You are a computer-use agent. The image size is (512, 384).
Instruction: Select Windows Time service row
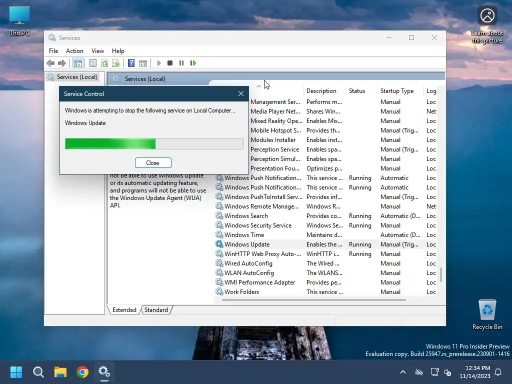[325, 235]
